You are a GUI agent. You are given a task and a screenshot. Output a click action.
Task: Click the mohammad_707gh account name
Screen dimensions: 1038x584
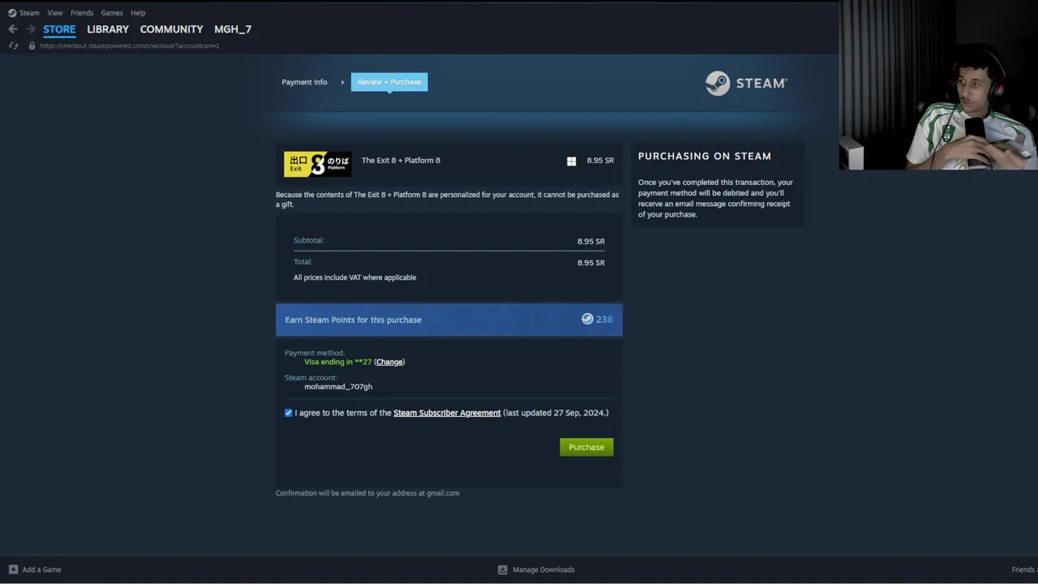point(338,387)
